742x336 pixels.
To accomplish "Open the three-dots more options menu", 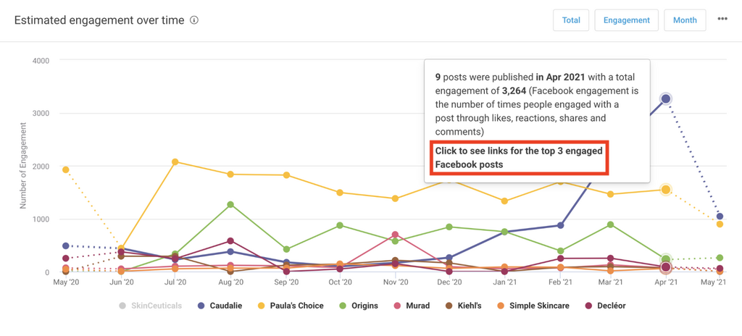I will click(722, 20).
